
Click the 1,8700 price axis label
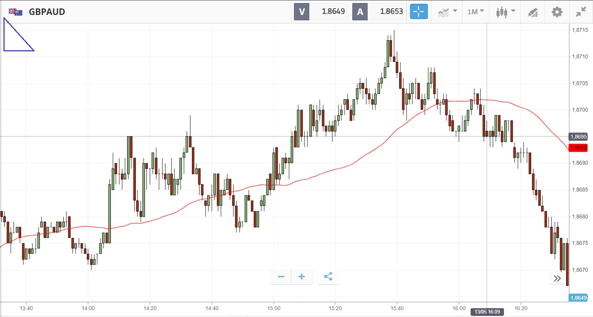[x=580, y=110]
